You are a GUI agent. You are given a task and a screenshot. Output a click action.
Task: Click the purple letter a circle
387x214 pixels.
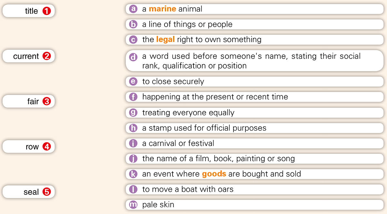[x=133, y=9]
